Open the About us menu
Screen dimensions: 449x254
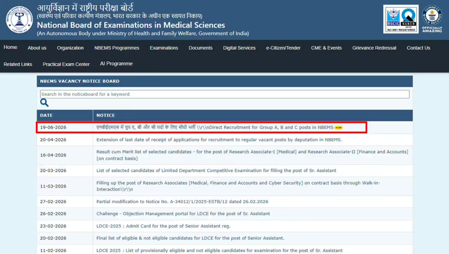pos(37,48)
